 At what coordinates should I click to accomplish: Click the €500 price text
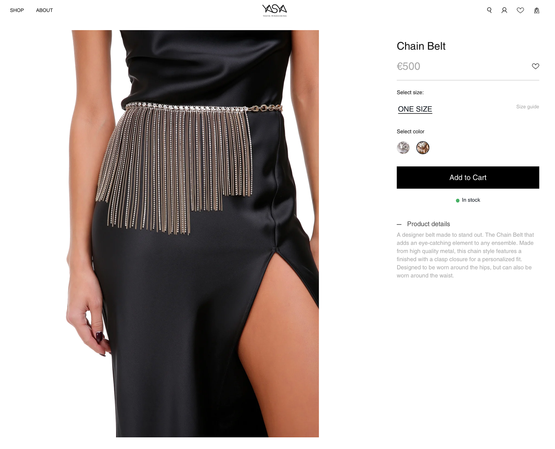pyautogui.click(x=408, y=66)
